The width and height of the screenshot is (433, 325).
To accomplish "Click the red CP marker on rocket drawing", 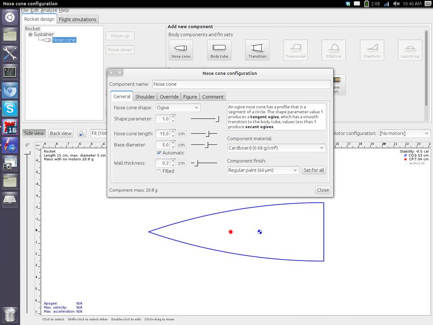I will 230,232.
